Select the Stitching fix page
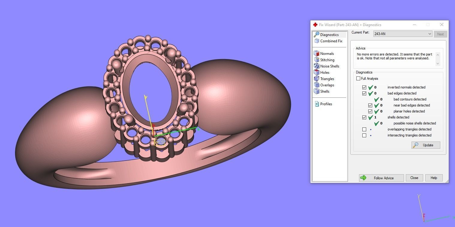The image size is (455, 227). tap(327, 60)
